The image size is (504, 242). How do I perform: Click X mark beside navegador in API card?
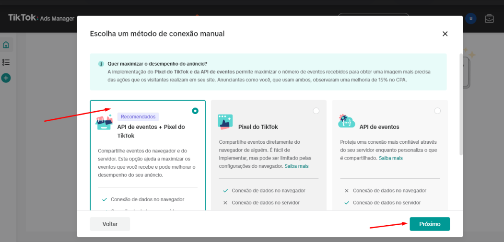347,191
